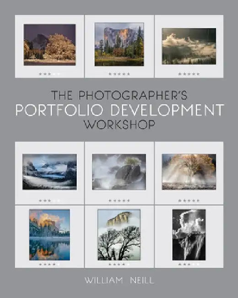The height and width of the screenshot is (298, 238).
Task: Click star rating under bare trees photo
Action: tap(119, 264)
